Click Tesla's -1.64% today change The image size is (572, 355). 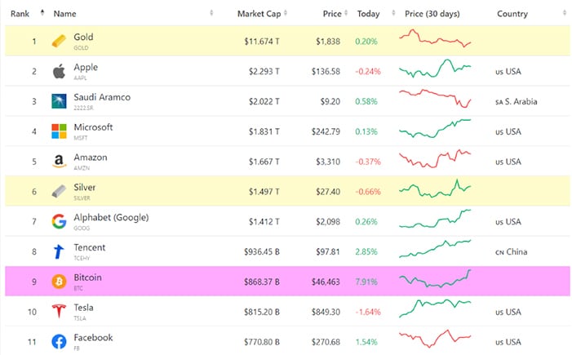368,312
